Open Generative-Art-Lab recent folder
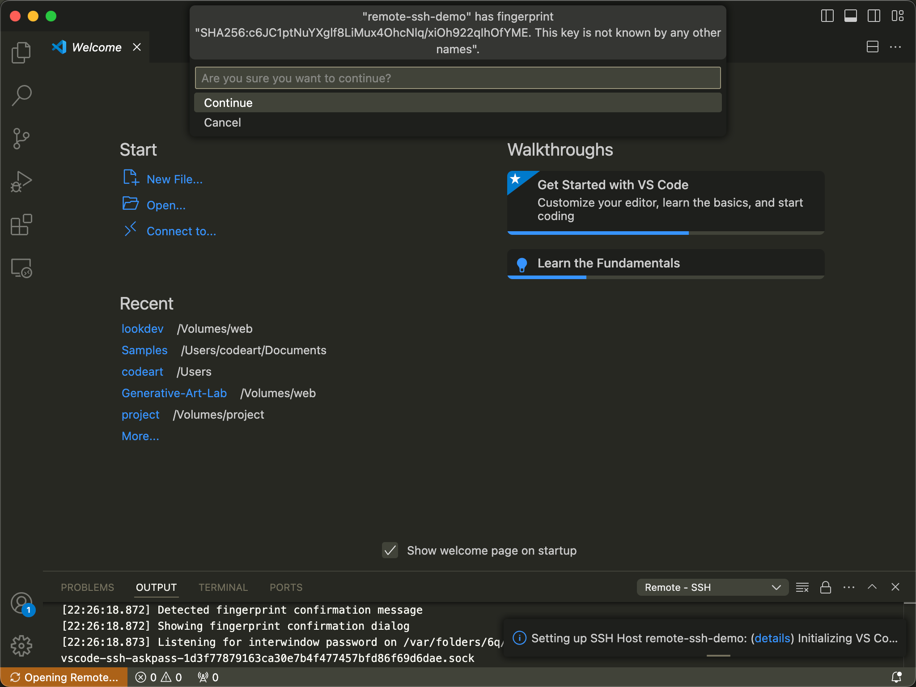Image resolution: width=916 pixels, height=687 pixels. [174, 393]
